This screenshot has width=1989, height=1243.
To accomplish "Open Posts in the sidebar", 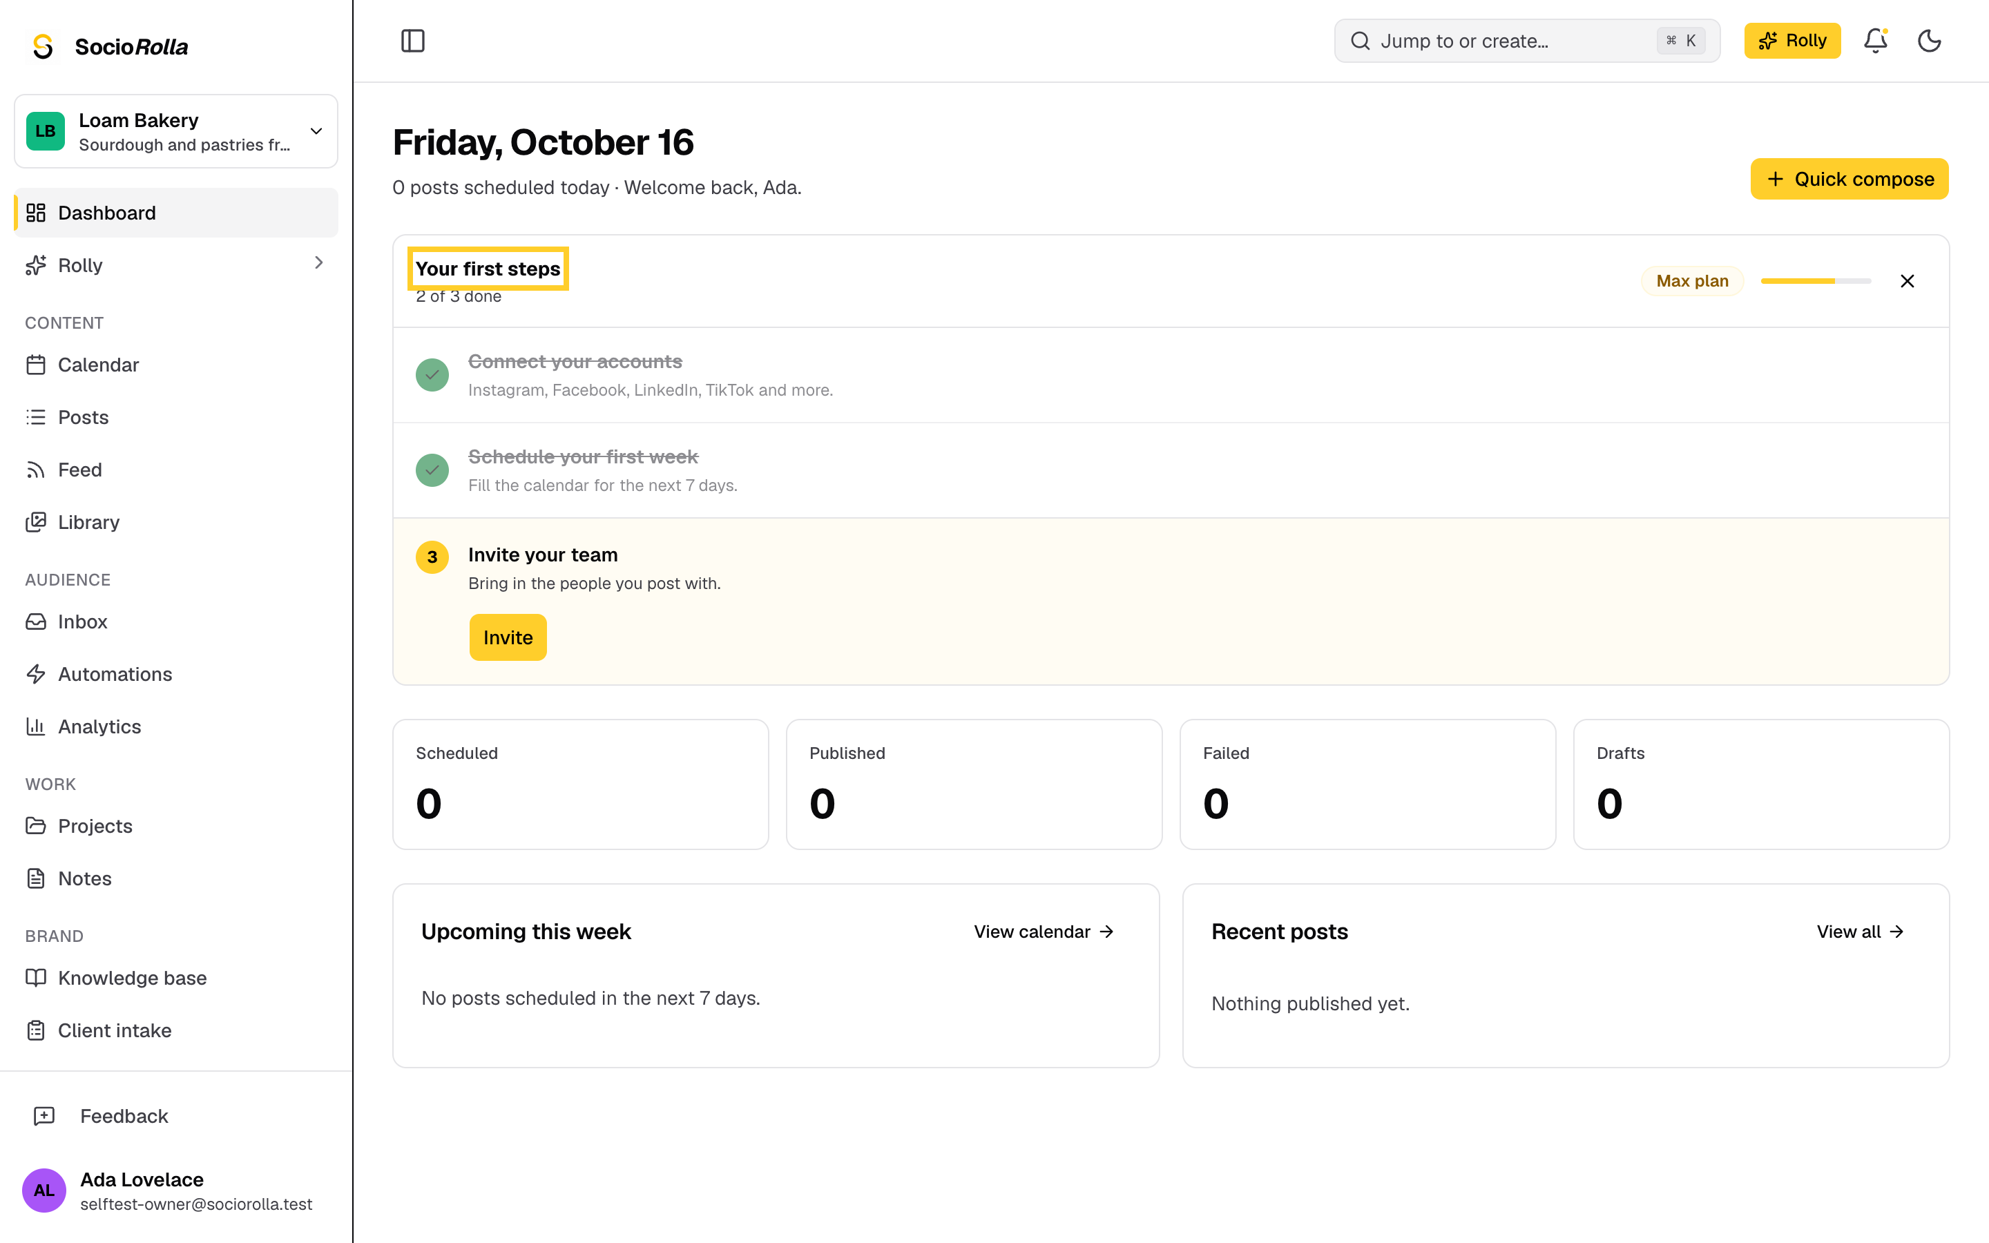I will (x=176, y=418).
